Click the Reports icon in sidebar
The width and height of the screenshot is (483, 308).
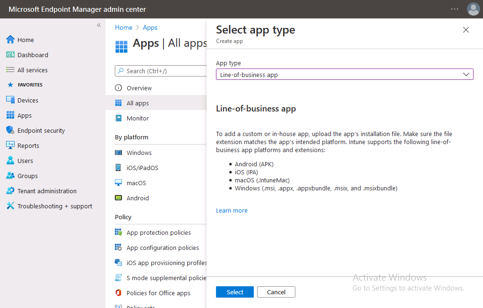click(10, 145)
